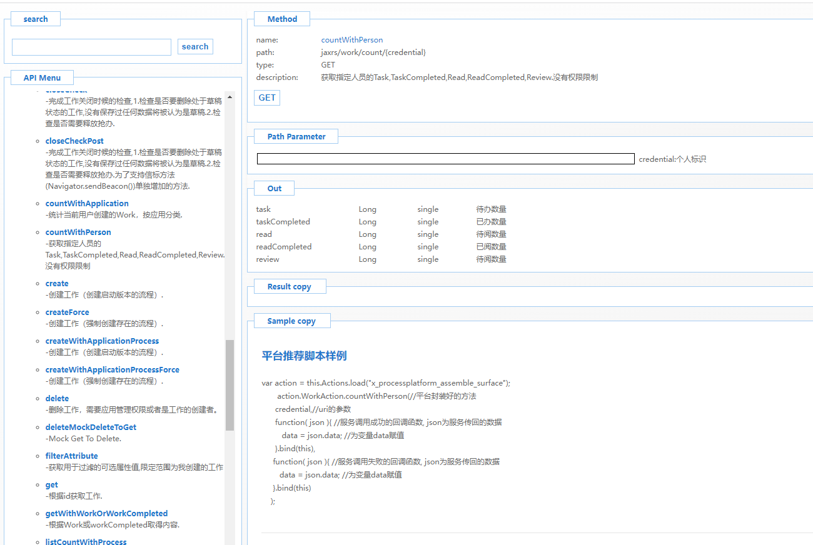The height and width of the screenshot is (545, 813).
Task: Click the credential path parameter field
Action: (445, 159)
